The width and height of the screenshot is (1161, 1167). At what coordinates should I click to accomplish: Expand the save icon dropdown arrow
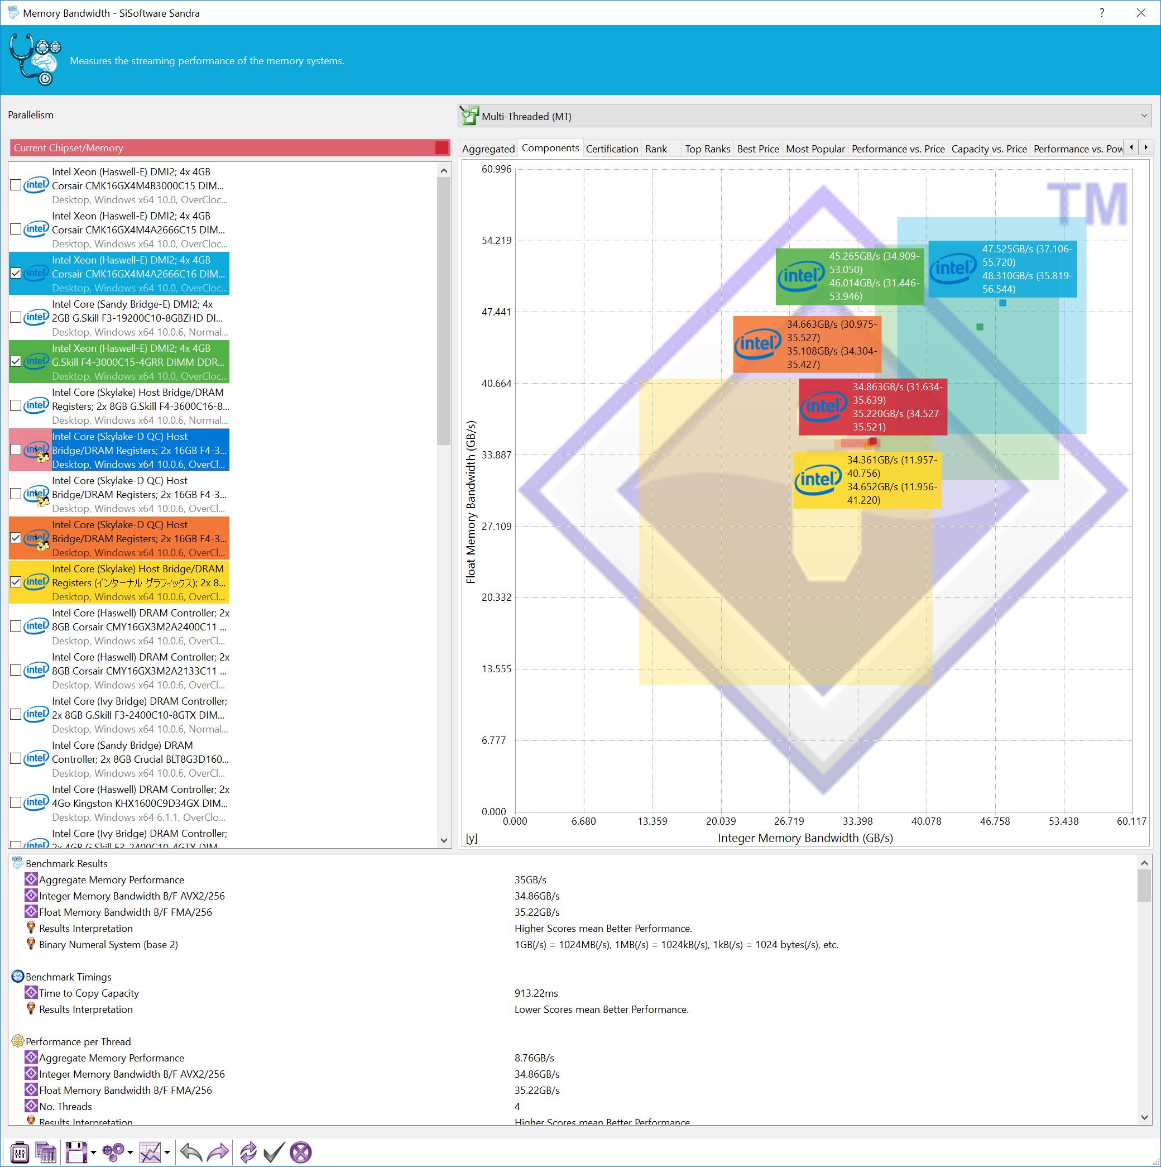pyautogui.click(x=94, y=1152)
